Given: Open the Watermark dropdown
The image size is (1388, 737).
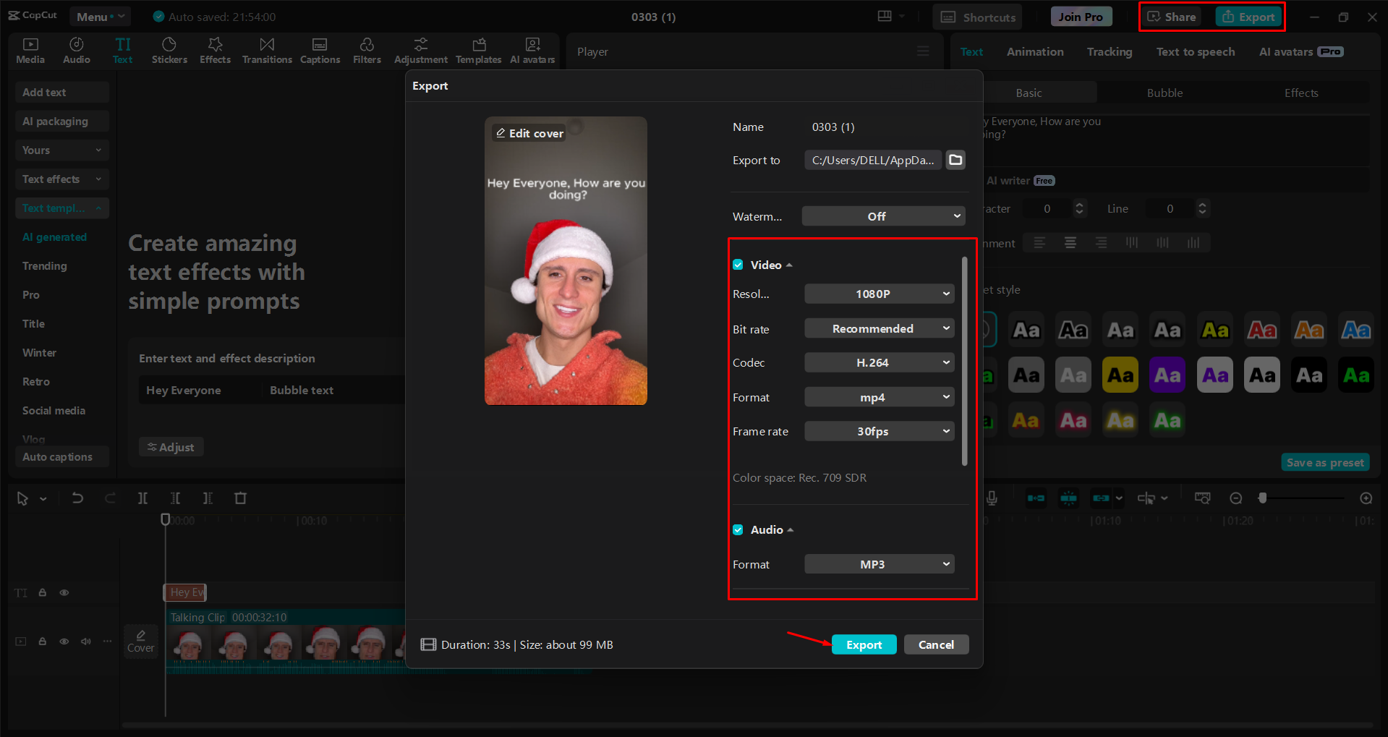Looking at the screenshot, I should pos(883,216).
